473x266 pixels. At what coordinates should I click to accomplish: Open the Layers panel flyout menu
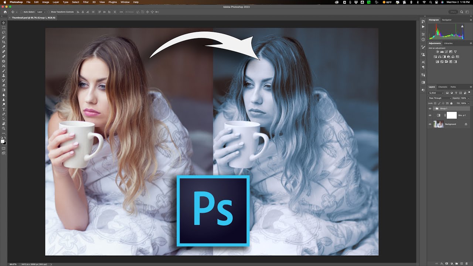tap(471, 87)
